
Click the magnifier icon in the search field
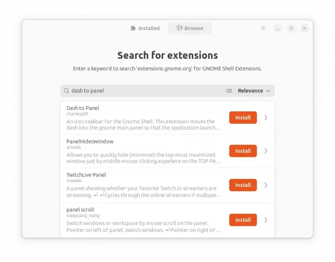67,91
